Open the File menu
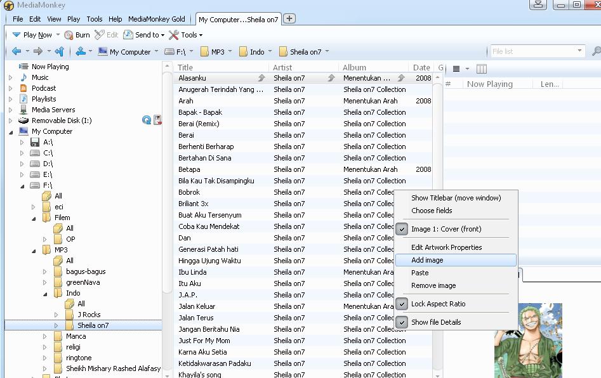Screen dimensions: 601x378 pos(18,19)
